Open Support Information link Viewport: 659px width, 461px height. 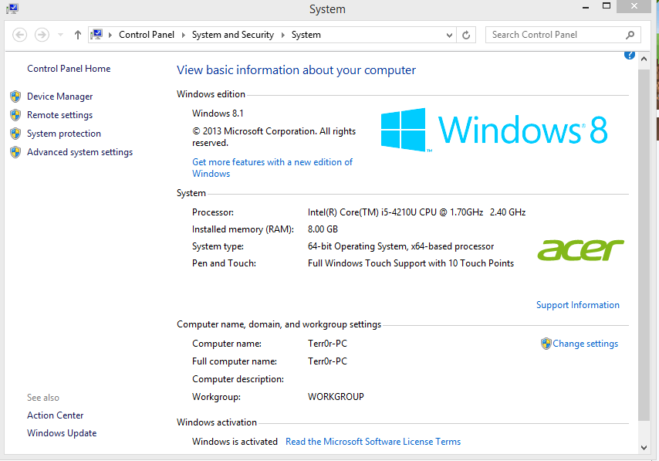pyautogui.click(x=577, y=305)
